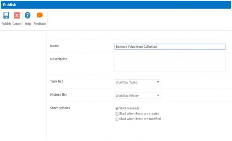This screenshot has height=141, width=232.
Task: Click the Description field label
Action: tap(59, 59)
